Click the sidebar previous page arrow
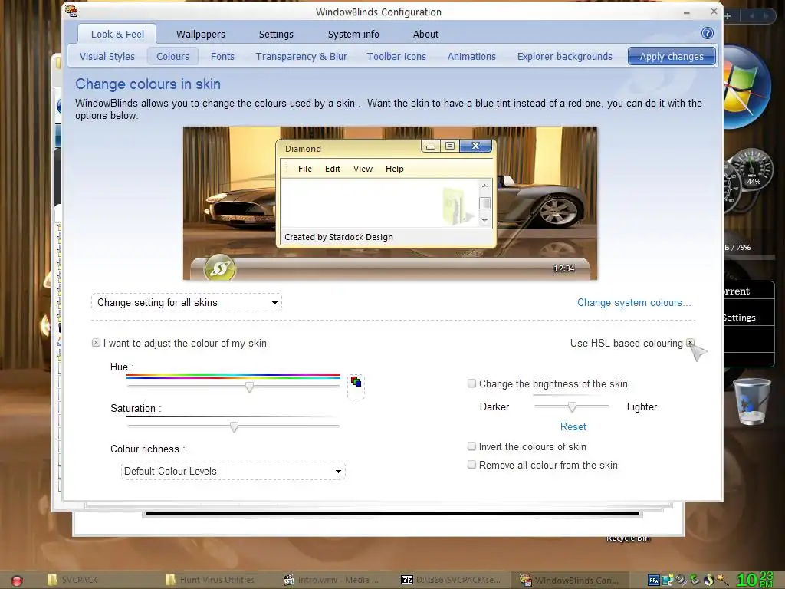Viewport: 785px width, 589px height. (x=751, y=16)
